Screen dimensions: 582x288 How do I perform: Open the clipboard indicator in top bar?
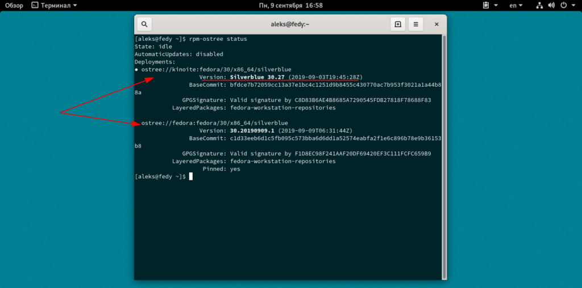click(x=486, y=6)
